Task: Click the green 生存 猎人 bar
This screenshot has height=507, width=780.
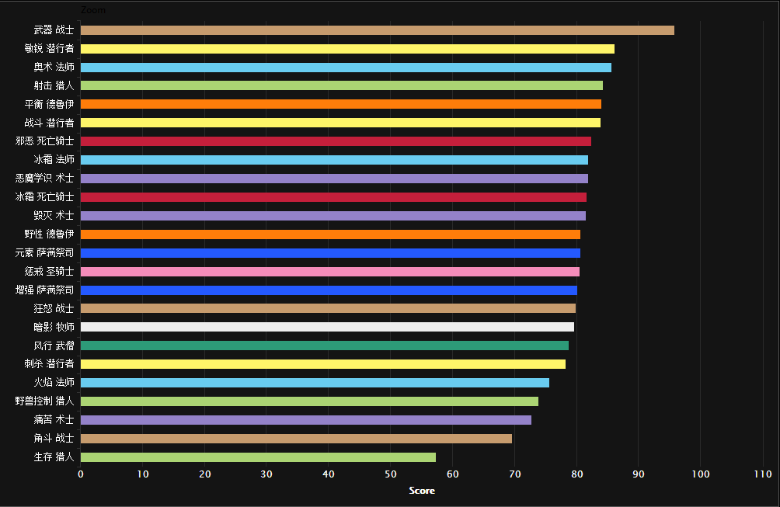Action: pyautogui.click(x=258, y=457)
